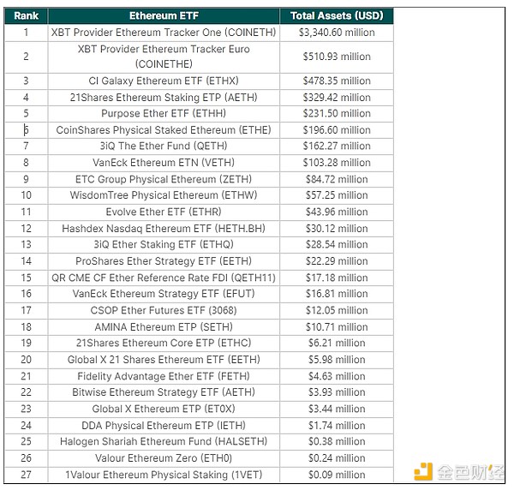The image size is (514, 490).
Task: Click VanEck Ethereum ETN (VETH) cell
Action: pyautogui.click(x=164, y=163)
